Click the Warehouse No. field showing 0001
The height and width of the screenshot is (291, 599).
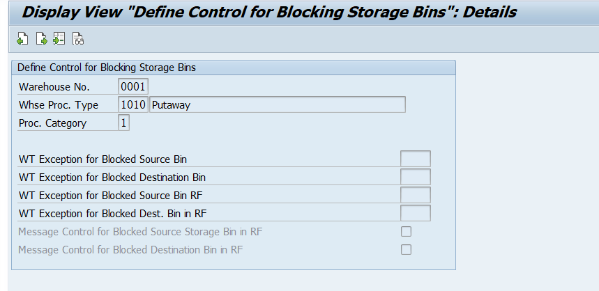pos(133,87)
